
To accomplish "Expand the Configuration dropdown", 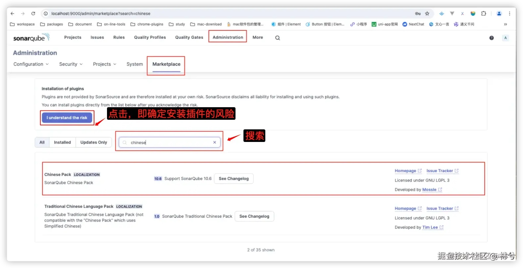I will pos(31,64).
